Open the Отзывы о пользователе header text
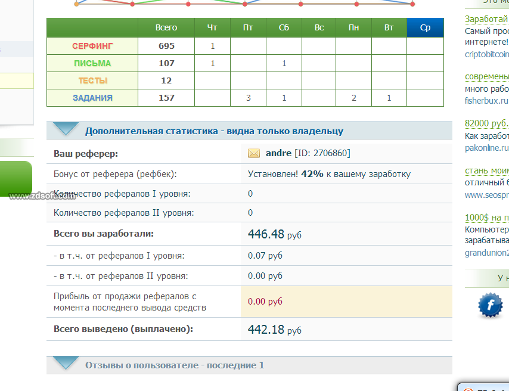This screenshot has width=509, height=391. 174,365
